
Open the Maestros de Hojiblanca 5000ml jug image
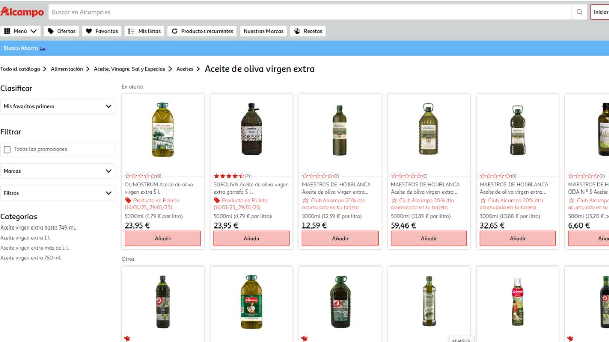(x=429, y=129)
